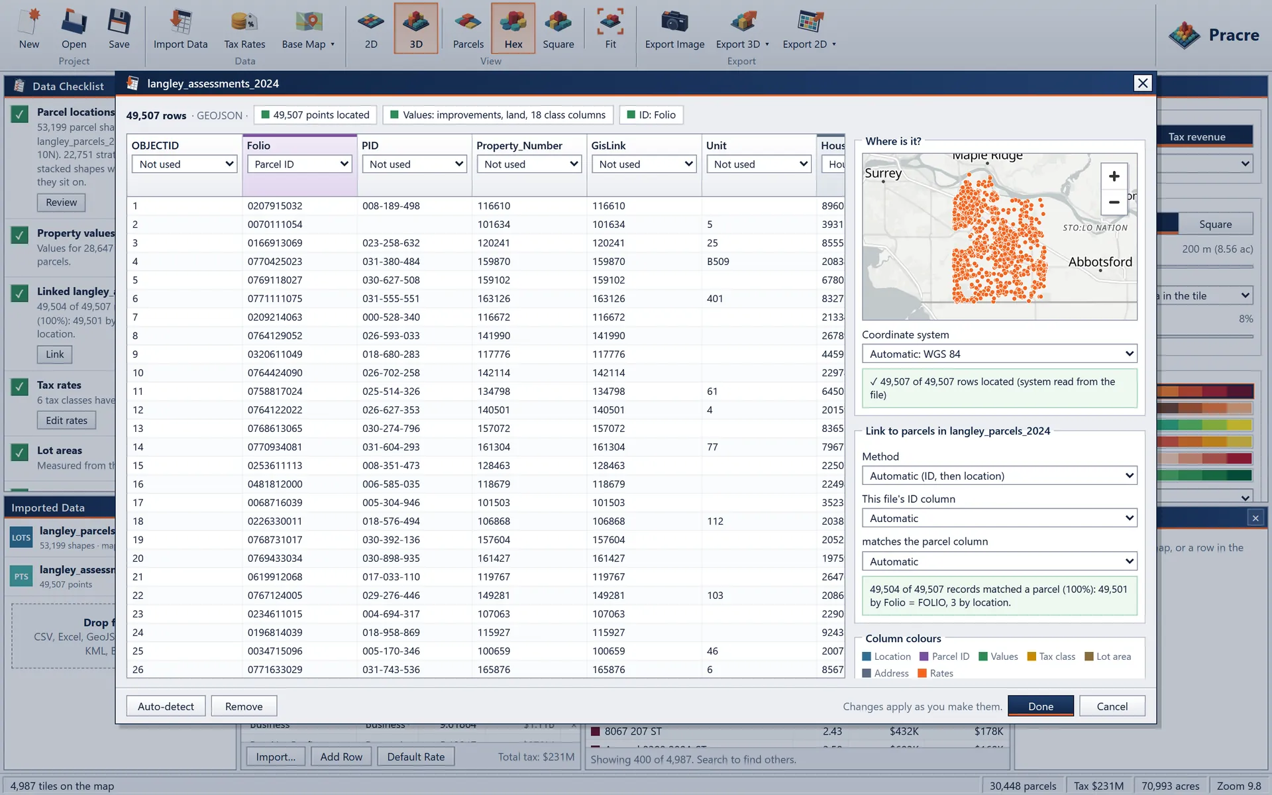The image size is (1272, 795).
Task: Toggle the Tax rates checklist checkbox
Action: (20, 387)
